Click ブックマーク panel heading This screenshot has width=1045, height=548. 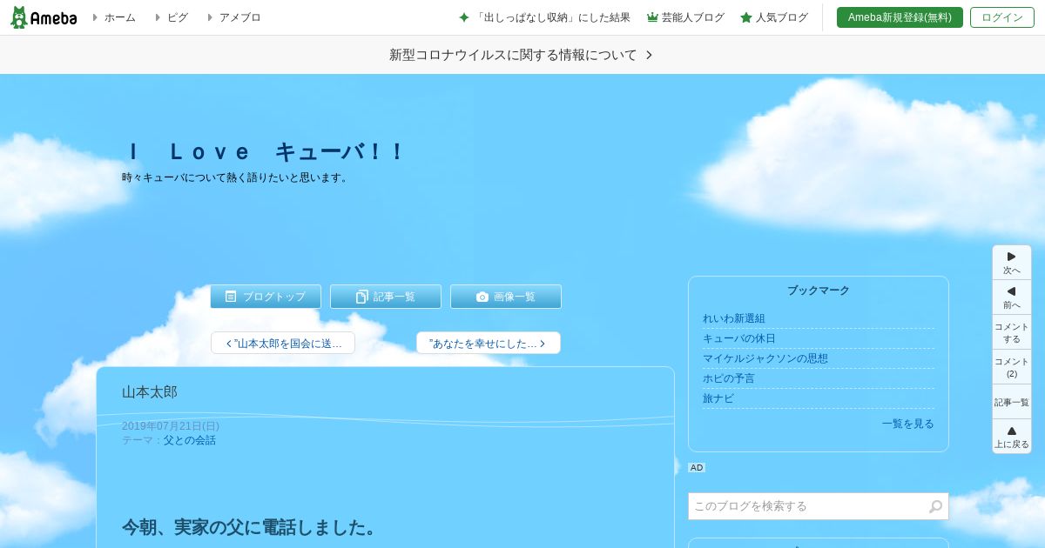click(x=819, y=291)
